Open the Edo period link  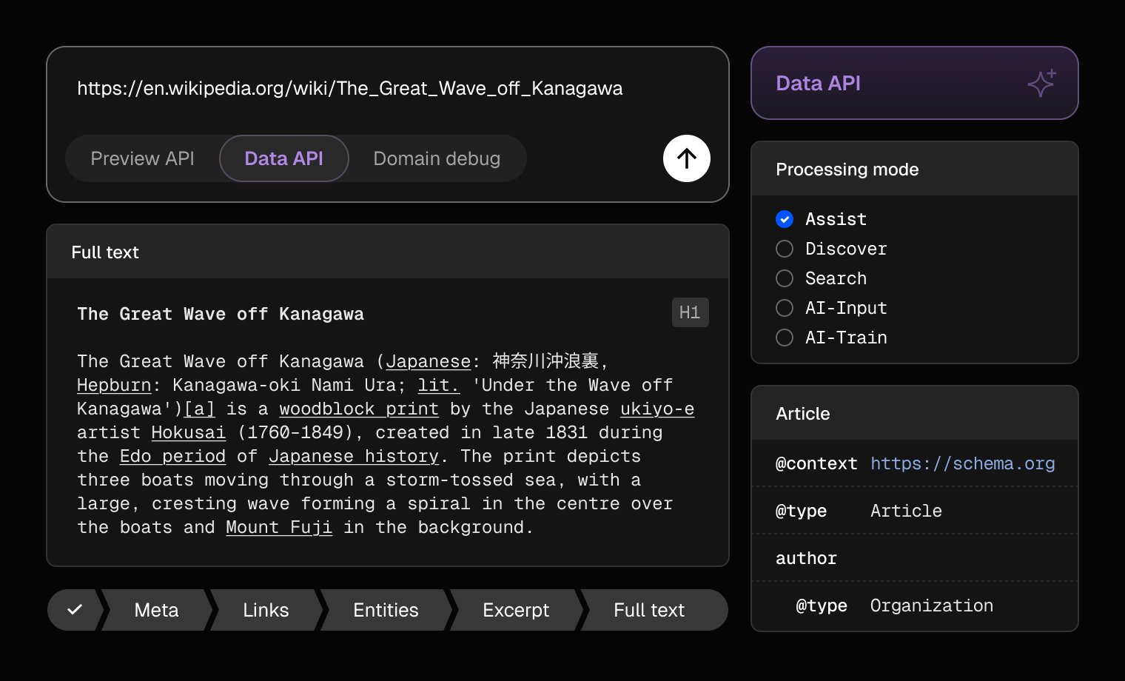click(172, 456)
